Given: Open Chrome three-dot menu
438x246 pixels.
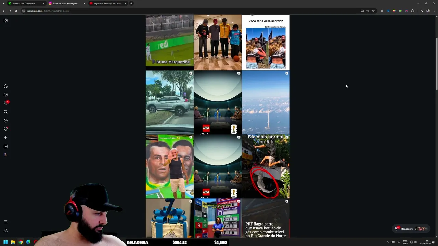Looking at the screenshot, I should 434,11.
